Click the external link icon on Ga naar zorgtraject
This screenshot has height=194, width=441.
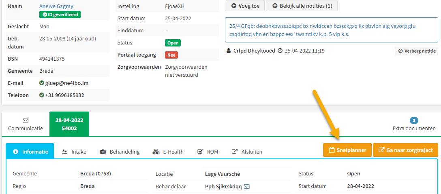point(382,150)
